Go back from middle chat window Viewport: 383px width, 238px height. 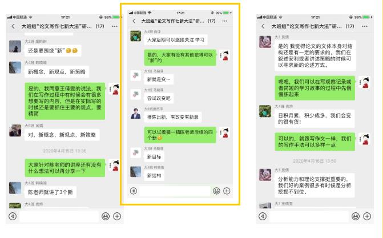pyautogui.click(x=134, y=21)
